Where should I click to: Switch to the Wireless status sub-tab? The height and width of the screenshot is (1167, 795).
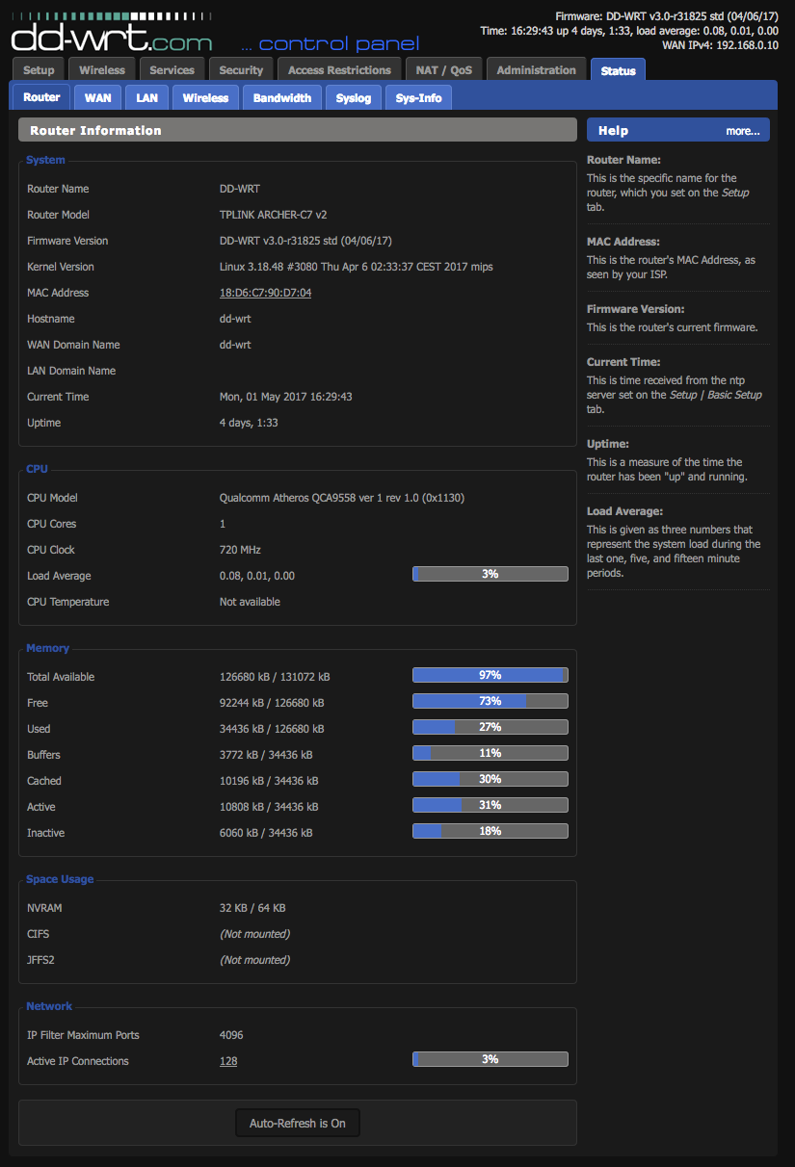(x=205, y=97)
